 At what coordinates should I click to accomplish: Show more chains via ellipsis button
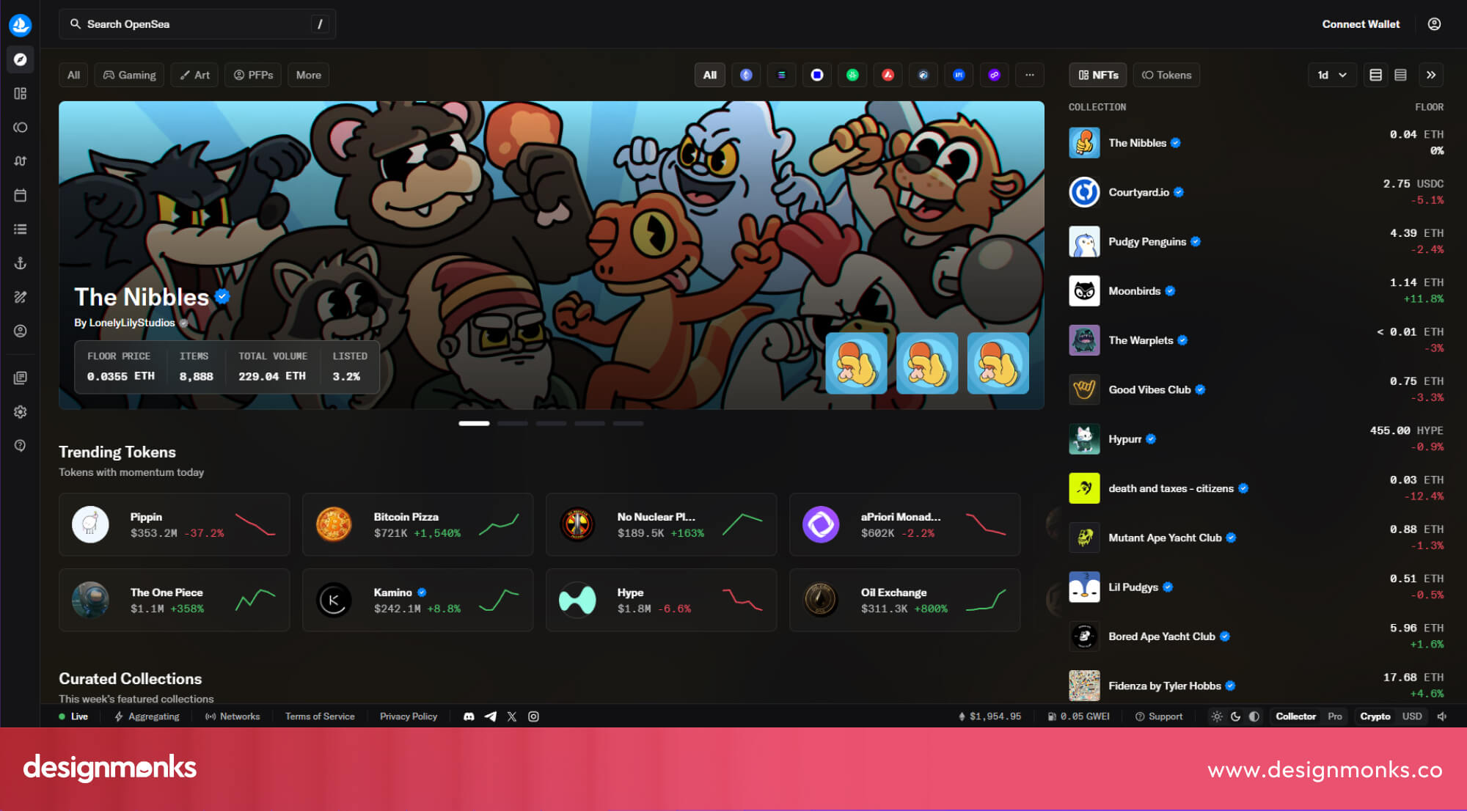[1029, 75]
